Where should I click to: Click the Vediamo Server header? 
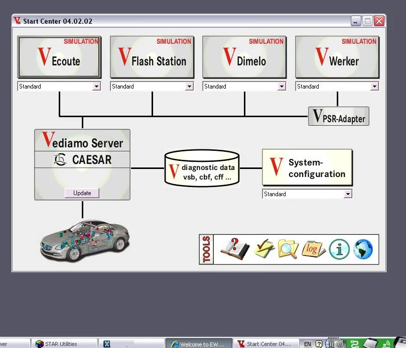[x=82, y=140]
